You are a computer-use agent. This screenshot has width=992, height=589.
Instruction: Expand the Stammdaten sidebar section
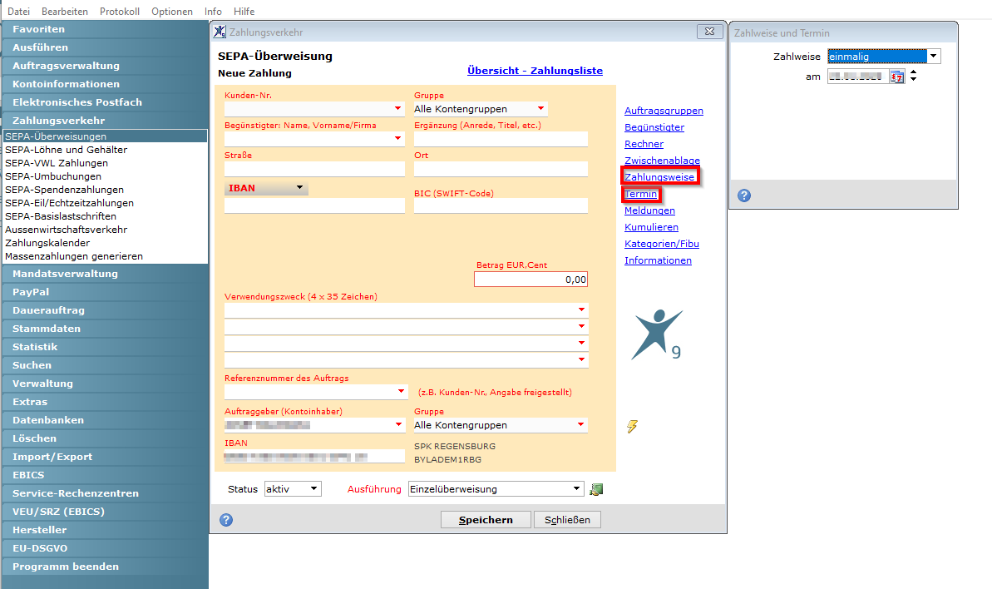click(x=105, y=329)
